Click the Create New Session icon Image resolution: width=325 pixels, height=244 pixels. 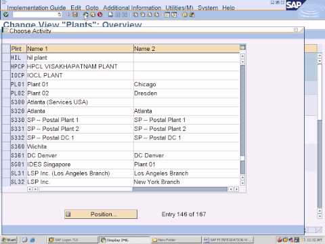click(167, 15)
